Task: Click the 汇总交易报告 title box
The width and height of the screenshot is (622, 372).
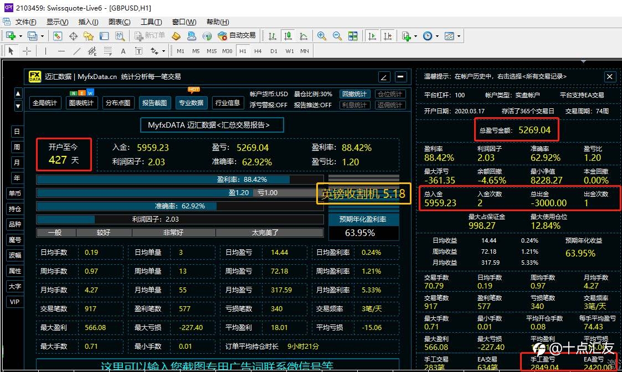Action: 212,125
